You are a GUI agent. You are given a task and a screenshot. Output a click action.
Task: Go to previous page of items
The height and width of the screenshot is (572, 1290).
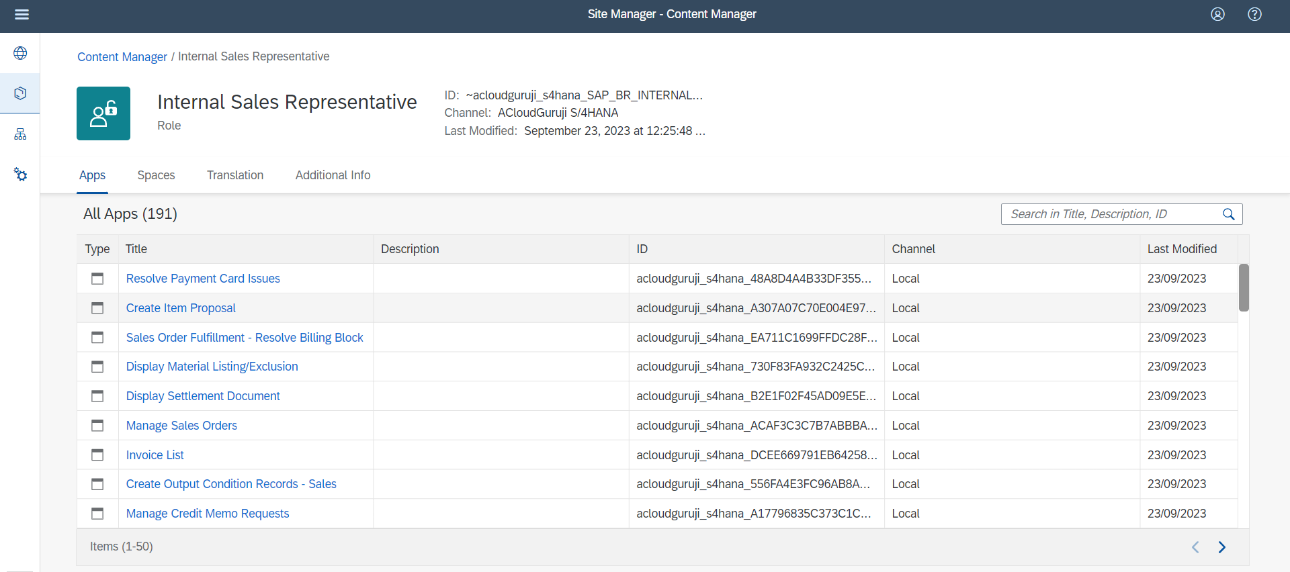pyautogui.click(x=1195, y=547)
